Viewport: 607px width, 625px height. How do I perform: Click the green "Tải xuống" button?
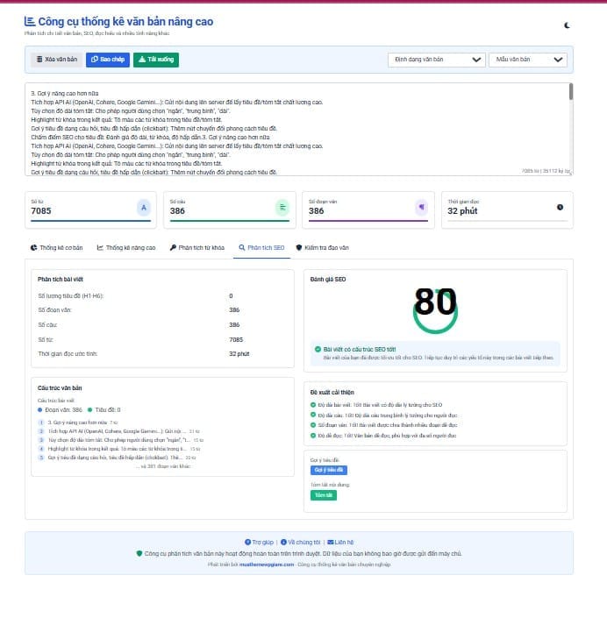tap(156, 60)
